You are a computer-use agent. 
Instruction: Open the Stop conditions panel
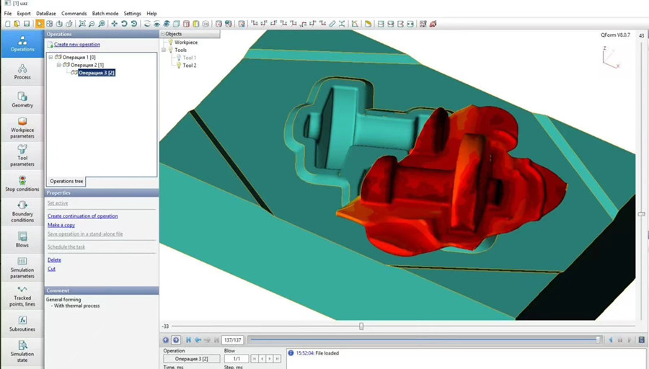pyautogui.click(x=22, y=183)
